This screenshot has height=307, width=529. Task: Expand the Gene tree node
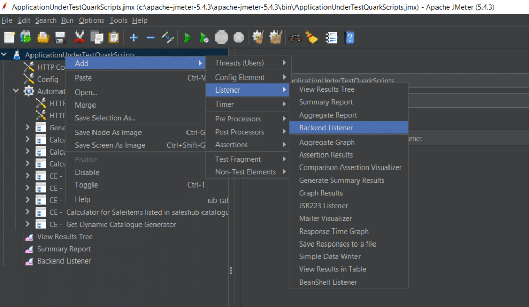[x=28, y=127]
